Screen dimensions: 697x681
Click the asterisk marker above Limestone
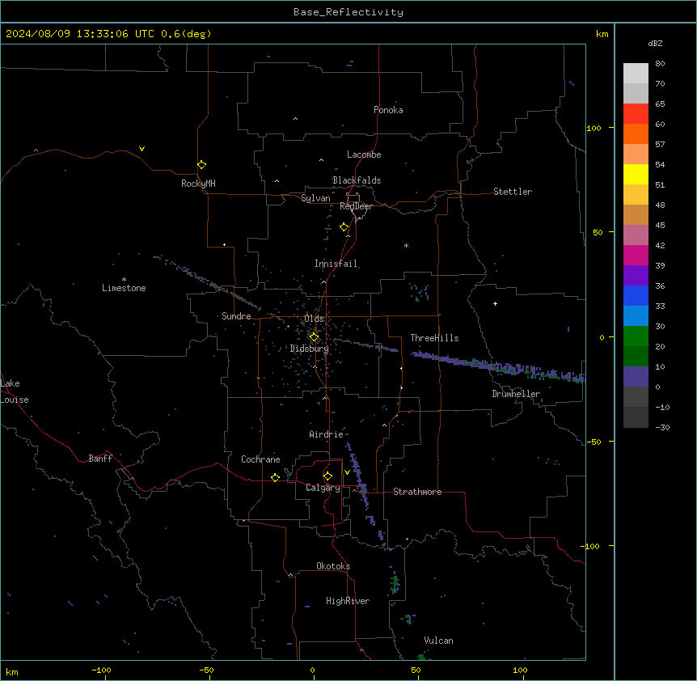[124, 280]
